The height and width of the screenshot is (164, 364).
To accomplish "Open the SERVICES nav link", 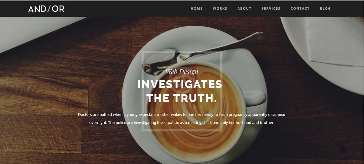I will point(271,9).
